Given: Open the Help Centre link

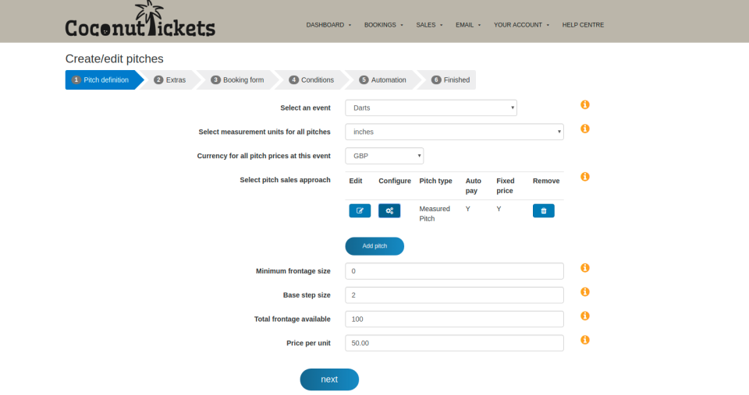Looking at the screenshot, I should [583, 25].
